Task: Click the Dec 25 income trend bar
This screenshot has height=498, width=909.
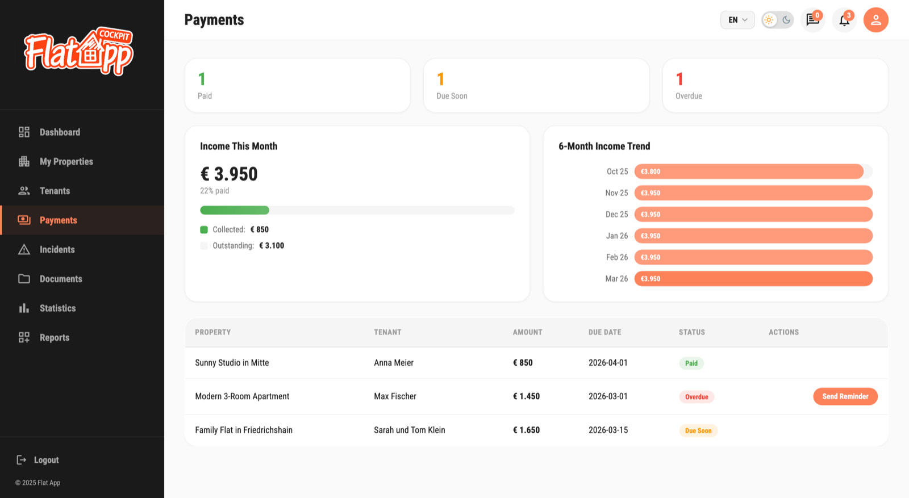Action: click(x=753, y=215)
